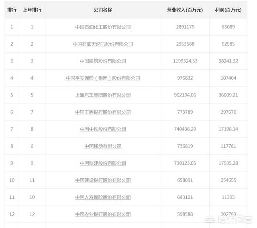Click the 上年排行 column header

pyautogui.click(x=32, y=10)
